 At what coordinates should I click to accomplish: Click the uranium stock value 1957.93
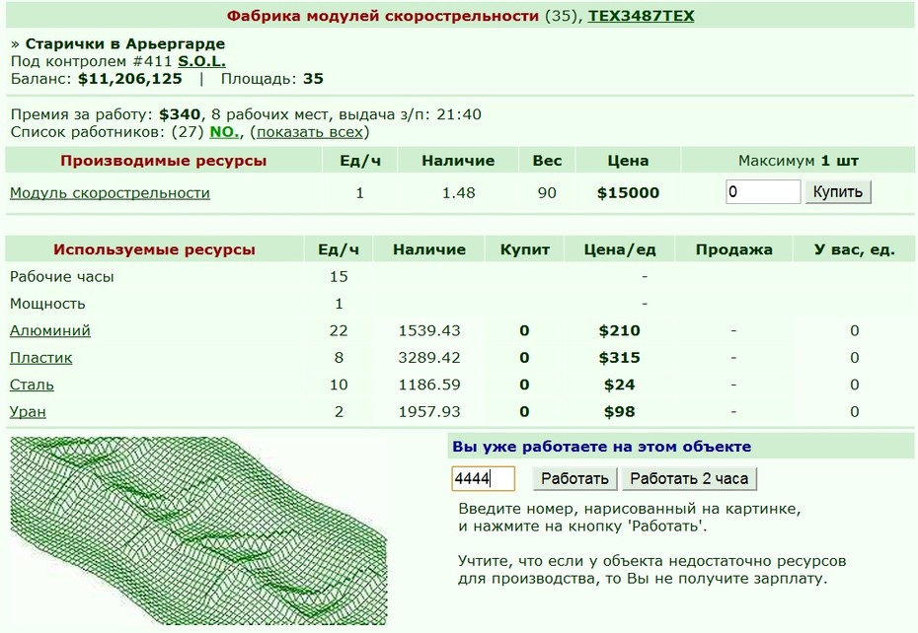pyautogui.click(x=429, y=412)
